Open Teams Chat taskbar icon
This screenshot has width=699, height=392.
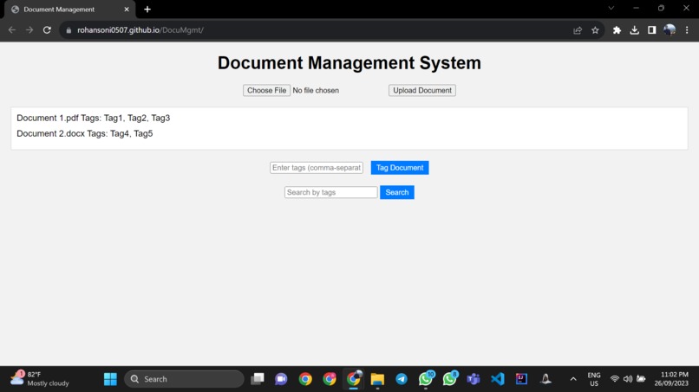(281, 379)
